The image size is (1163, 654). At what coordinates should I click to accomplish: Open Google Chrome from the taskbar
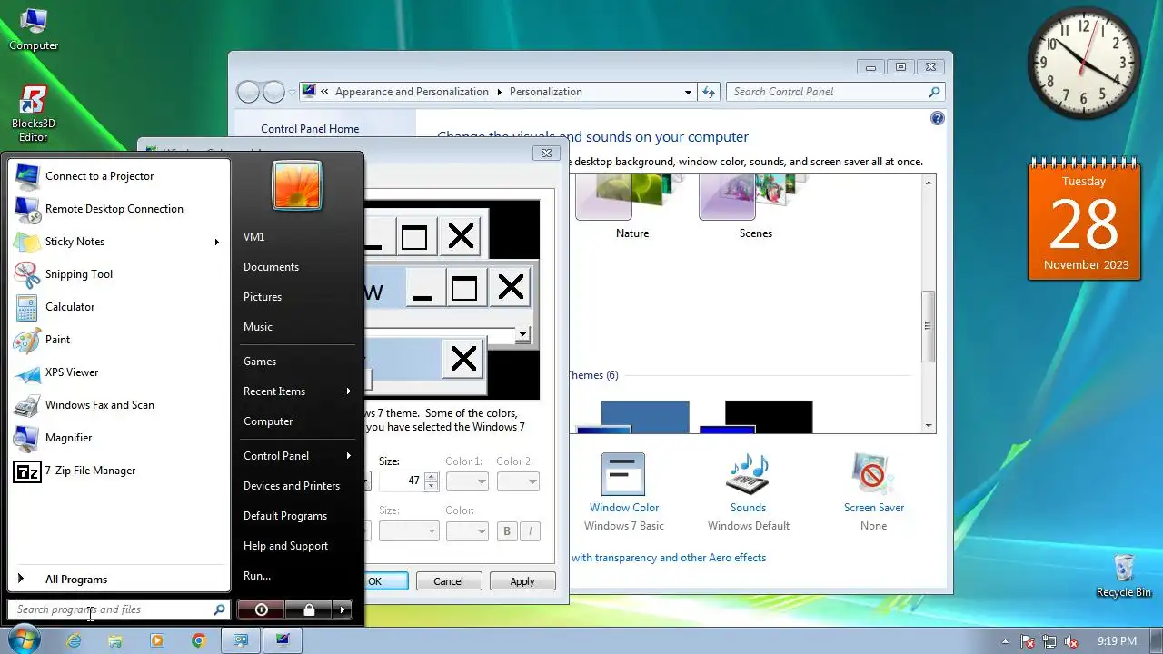[199, 640]
